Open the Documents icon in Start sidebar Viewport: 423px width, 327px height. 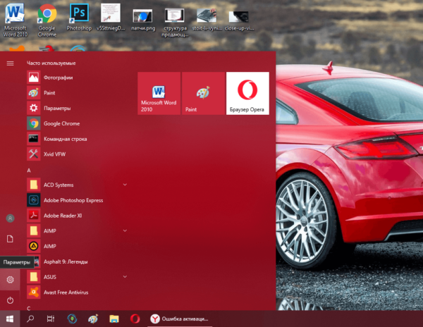tap(10, 239)
